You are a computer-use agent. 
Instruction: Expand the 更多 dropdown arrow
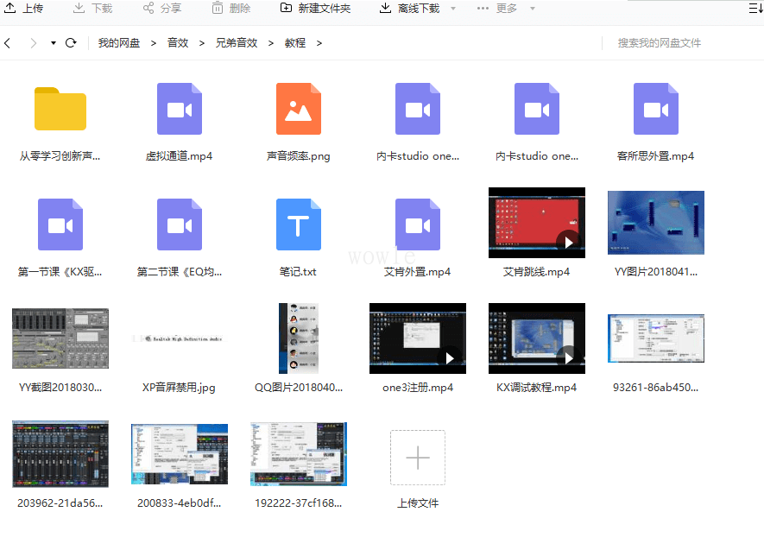click(x=532, y=9)
